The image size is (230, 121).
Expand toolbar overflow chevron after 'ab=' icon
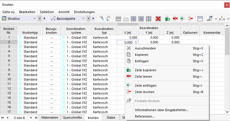pyautogui.click(x=216, y=19)
